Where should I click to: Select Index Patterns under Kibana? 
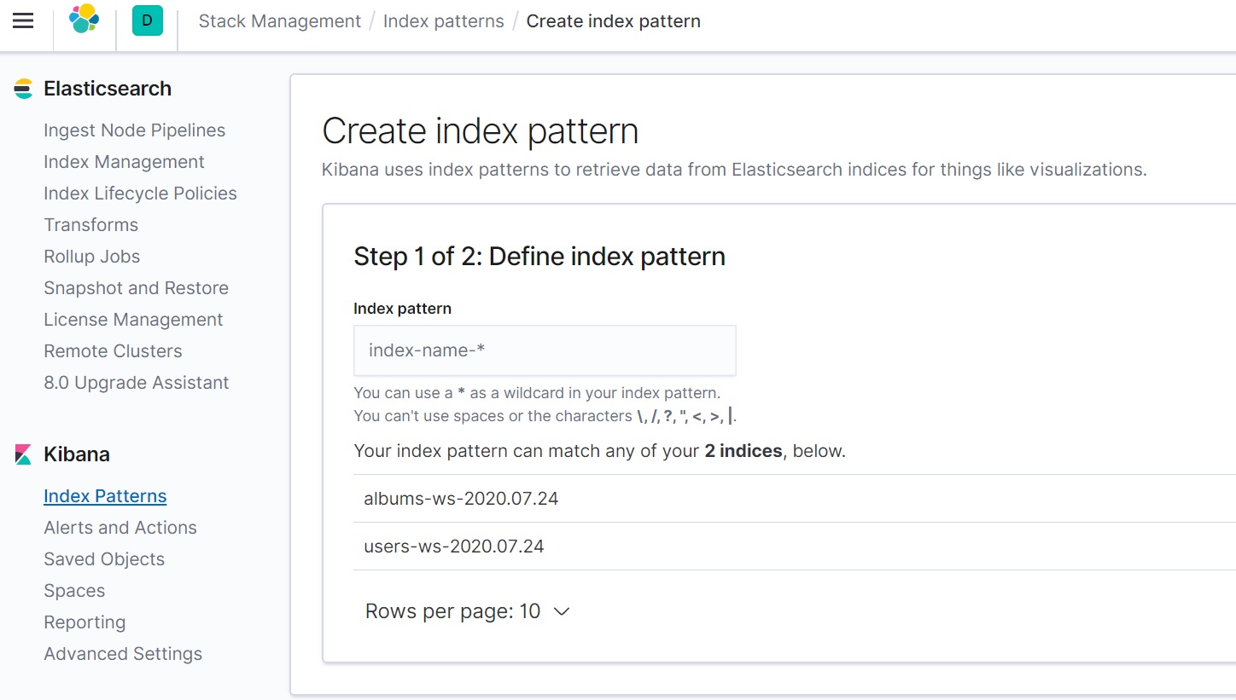105,496
